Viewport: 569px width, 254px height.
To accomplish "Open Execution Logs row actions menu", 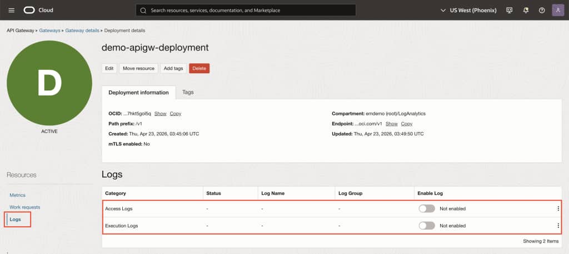I will (x=558, y=226).
